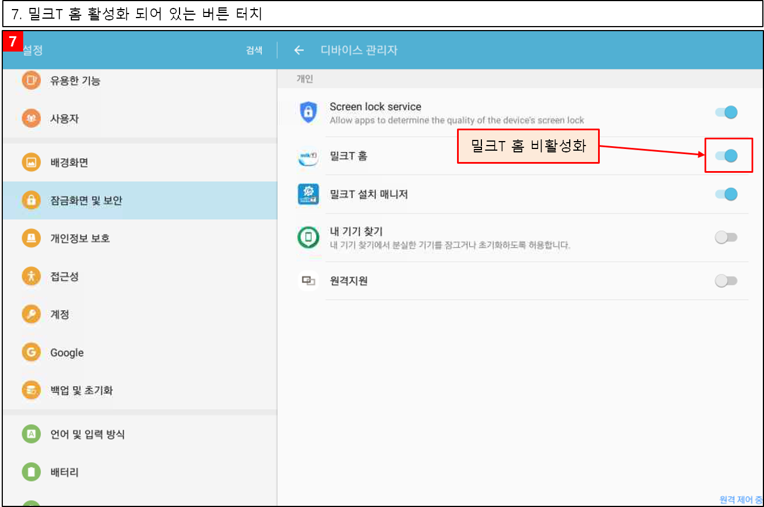Tap the 계정 key icon

coord(31,314)
